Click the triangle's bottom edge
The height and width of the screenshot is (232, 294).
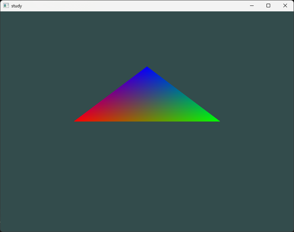[x=147, y=121]
